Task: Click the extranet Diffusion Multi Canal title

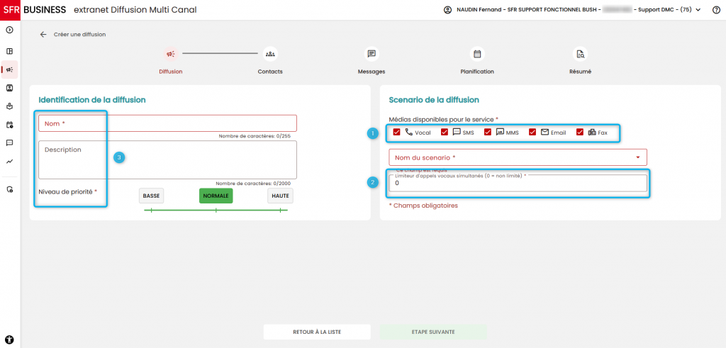Action: (135, 10)
